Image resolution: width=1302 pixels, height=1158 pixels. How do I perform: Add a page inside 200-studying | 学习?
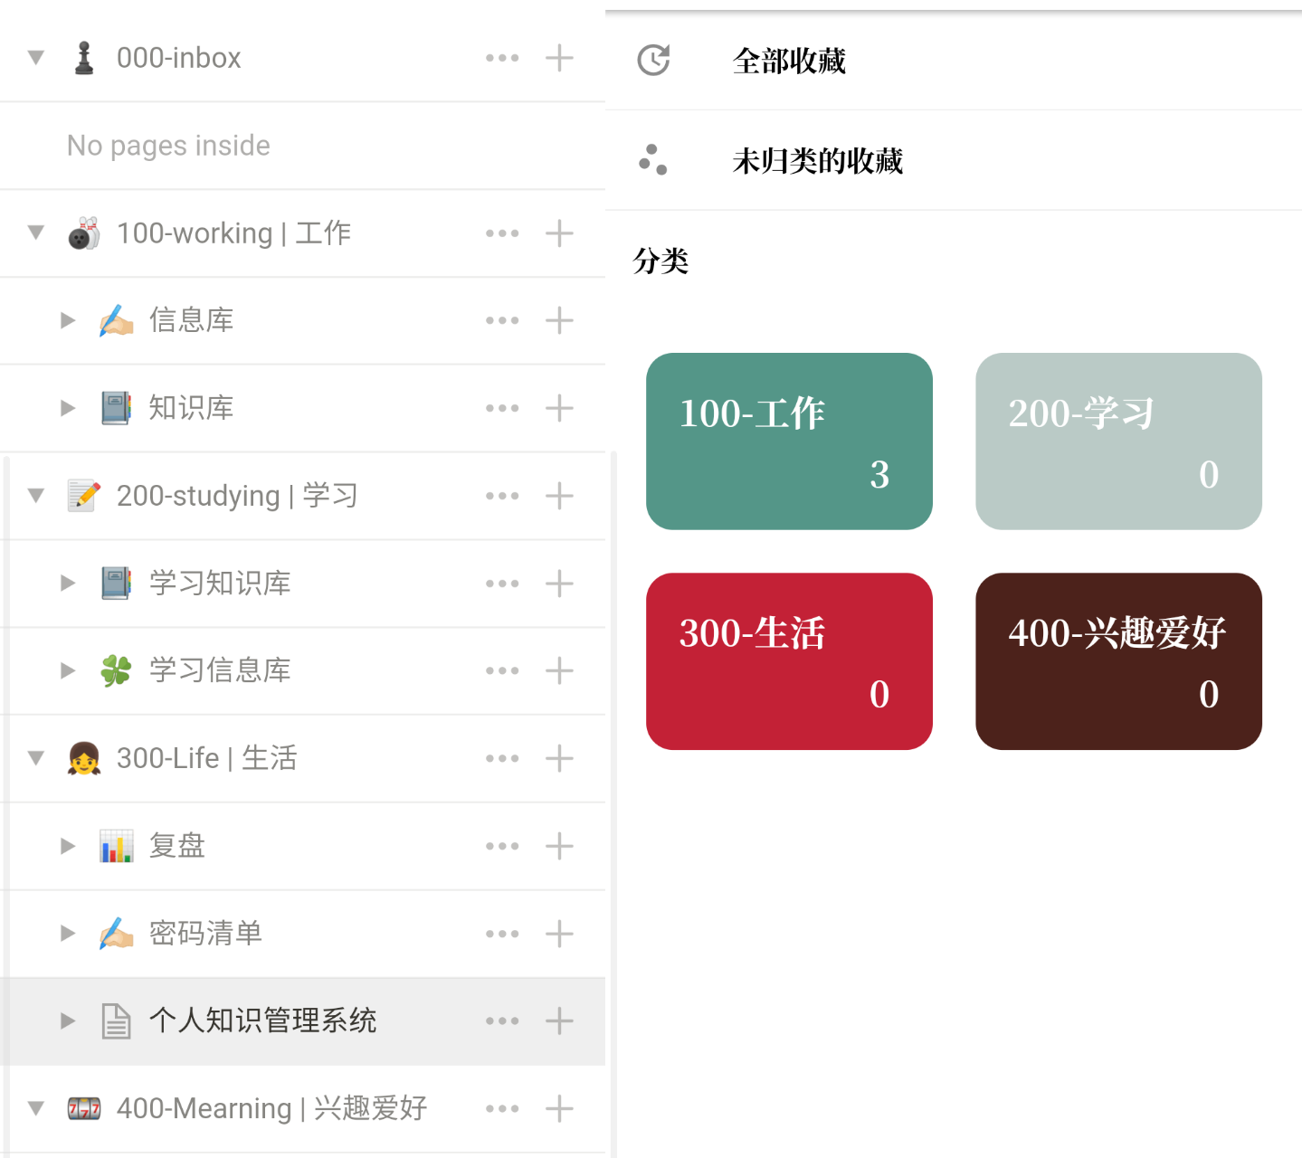coord(560,496)
